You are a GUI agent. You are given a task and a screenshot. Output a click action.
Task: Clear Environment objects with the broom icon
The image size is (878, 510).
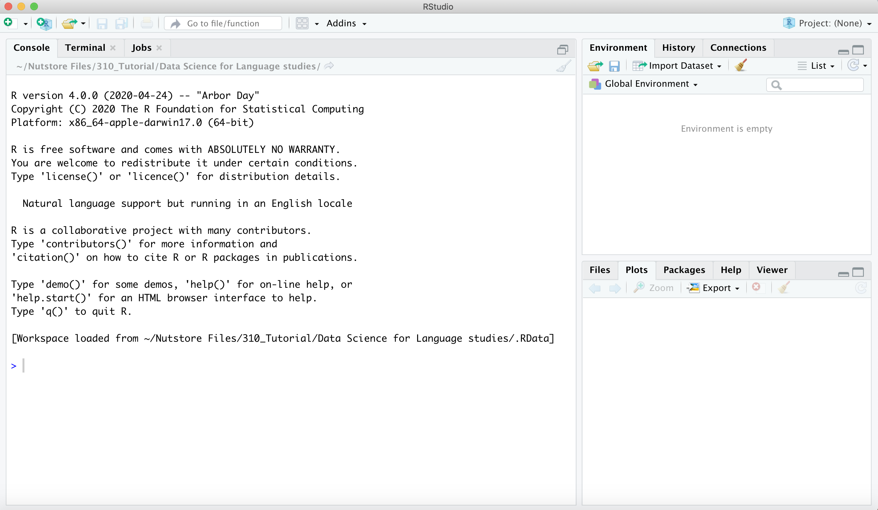coord(741,65)
